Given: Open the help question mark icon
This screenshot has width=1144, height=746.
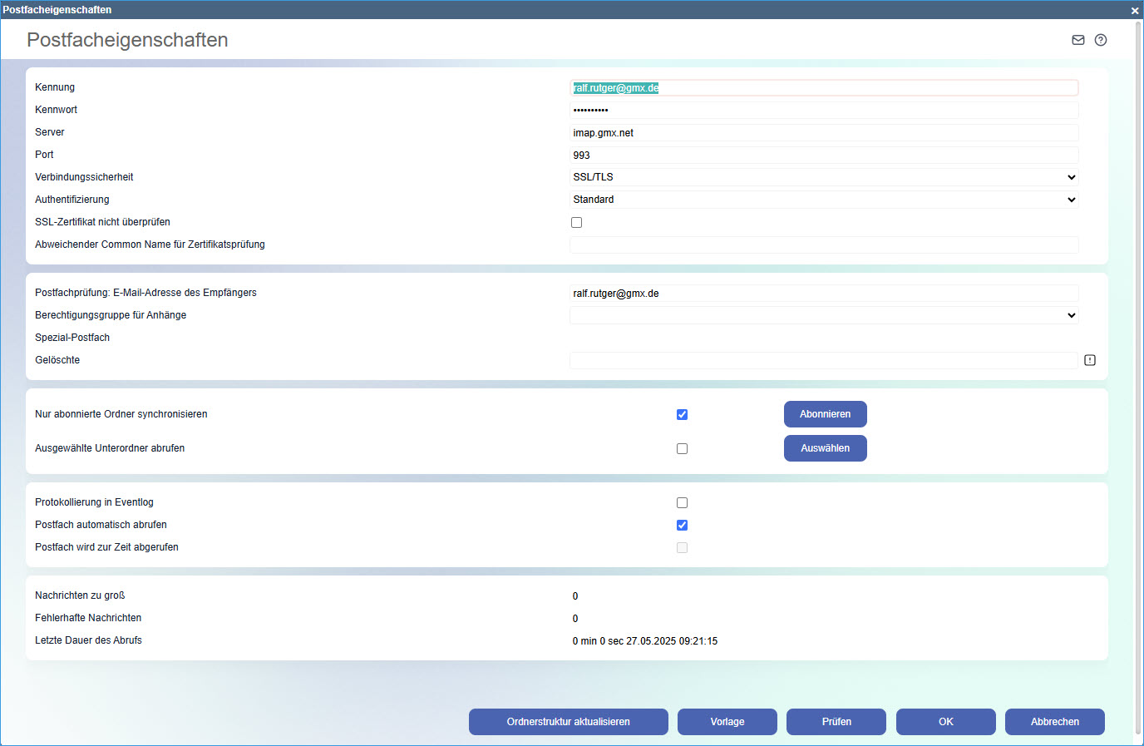Looking at the screenshot, I should (1101, 40).
